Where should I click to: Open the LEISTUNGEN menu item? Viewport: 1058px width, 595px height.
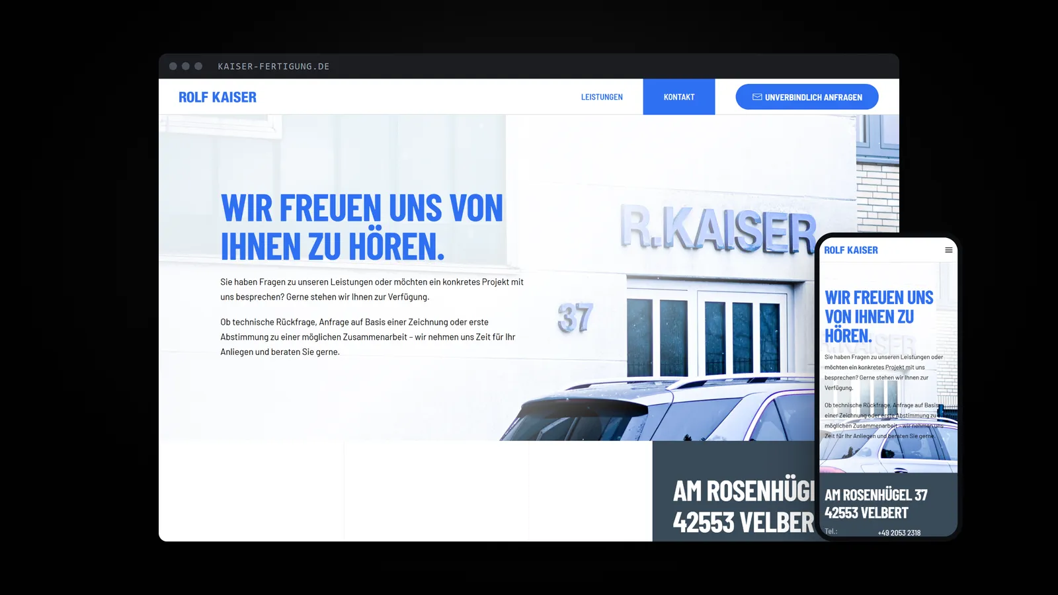point(602,97)
